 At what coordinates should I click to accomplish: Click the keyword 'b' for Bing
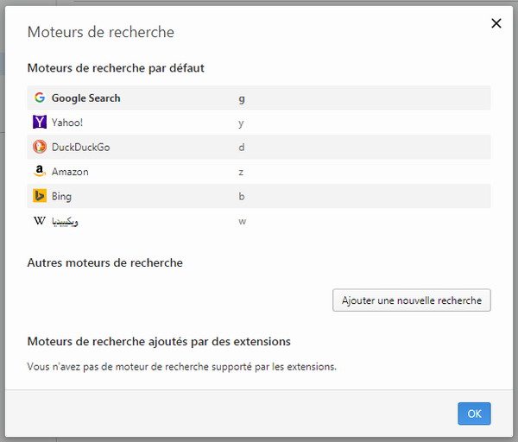tap(242, 196)
